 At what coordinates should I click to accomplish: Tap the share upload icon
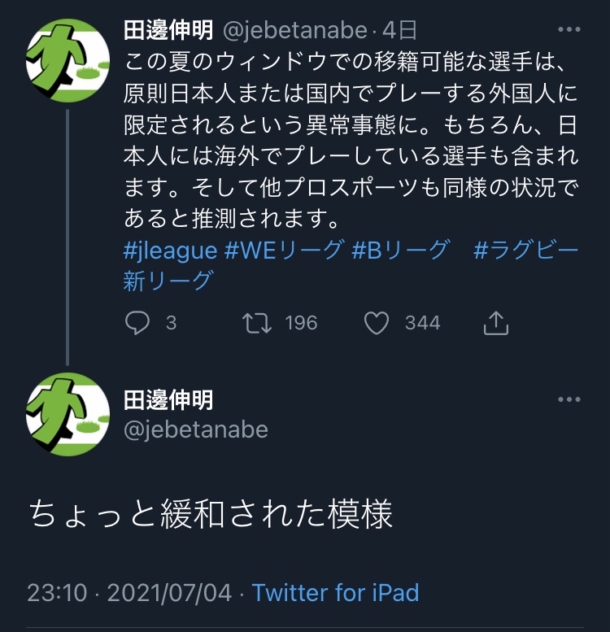(495, 323)
